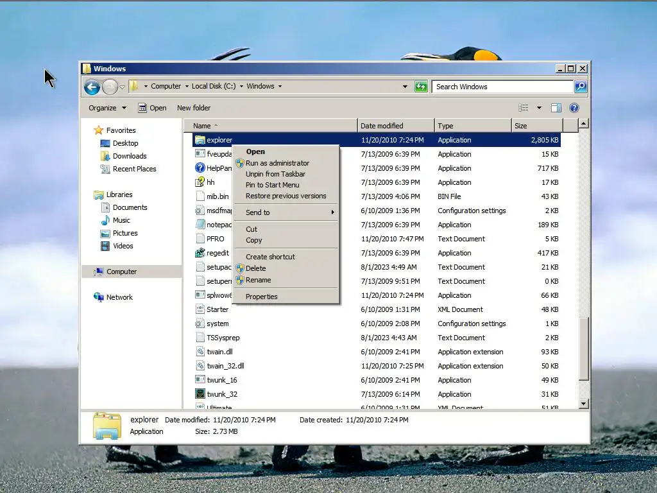The height and width of the screenshot is (493, 657).
Task: Click the Downloads folder icon
Action: pyautogui.click(x=105, y=156)
